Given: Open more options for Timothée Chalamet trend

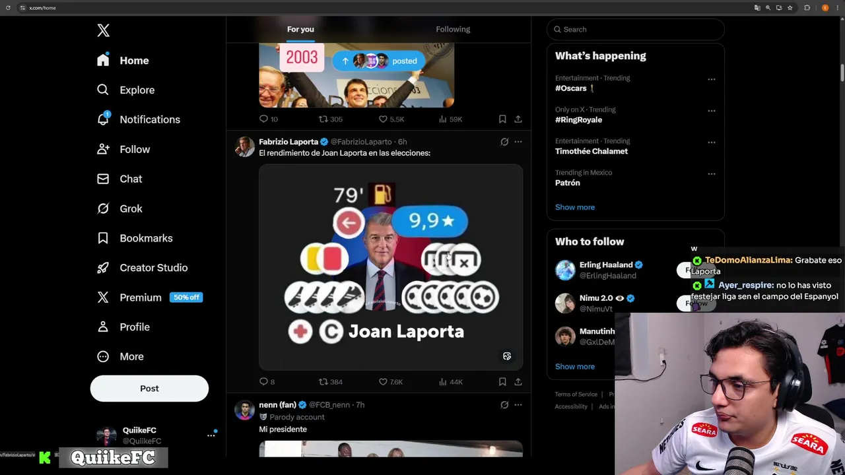Looking at the screenshot, I should [711, 142].
